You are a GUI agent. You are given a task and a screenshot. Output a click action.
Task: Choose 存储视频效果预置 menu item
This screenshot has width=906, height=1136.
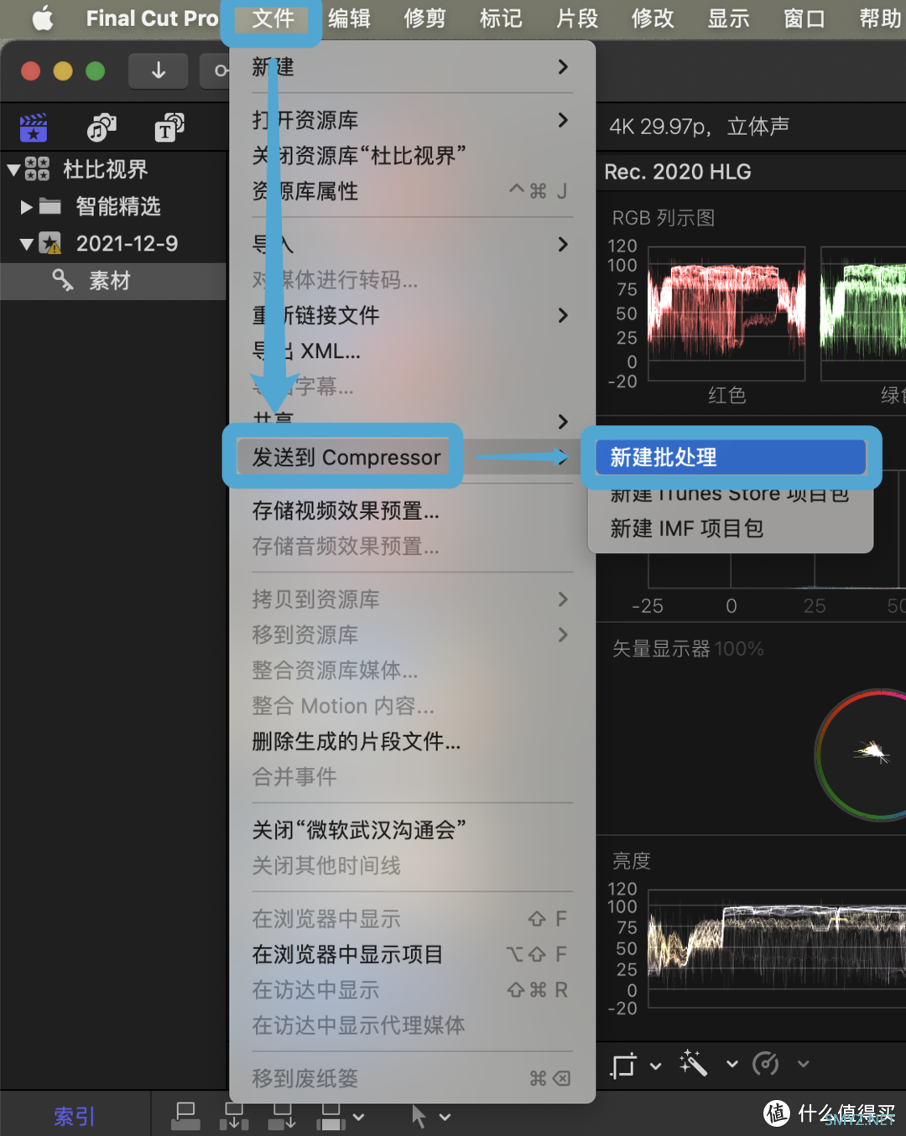(412, 511)
